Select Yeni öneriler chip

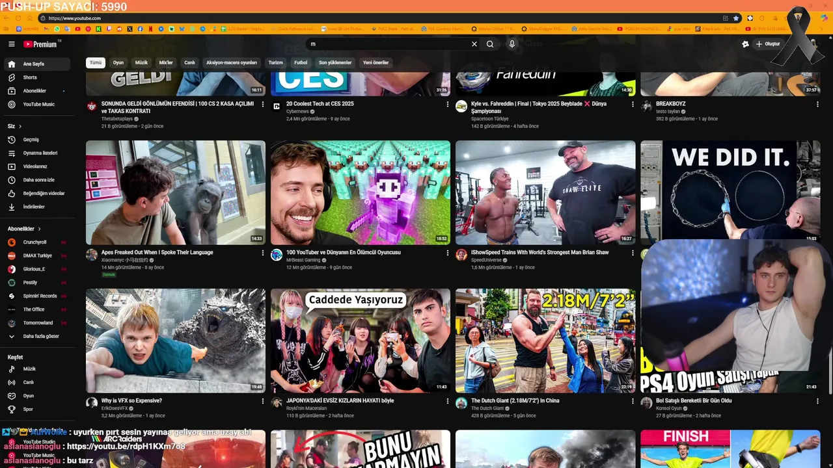(x=376, y=63)
